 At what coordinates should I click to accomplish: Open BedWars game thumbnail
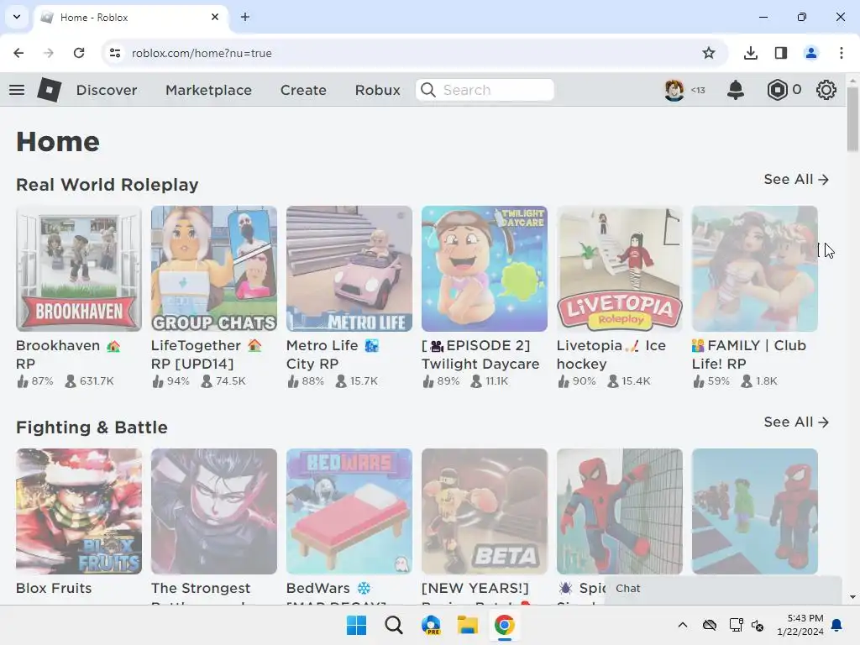pyautogui.click(x=349, y=511)
